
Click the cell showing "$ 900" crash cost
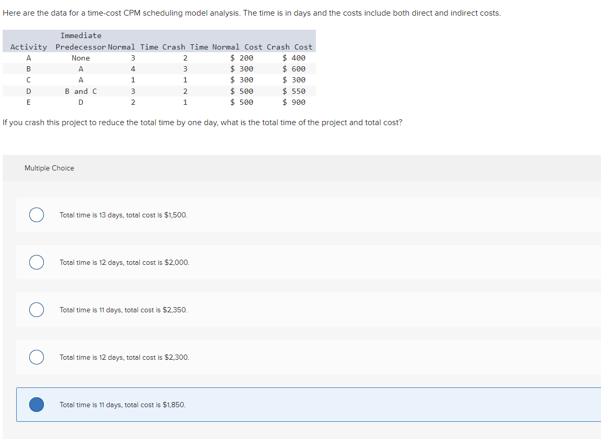pos(293,102)
